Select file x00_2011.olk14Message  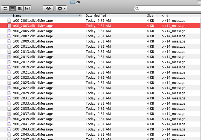pyautogui.click(x=100, y=47)
